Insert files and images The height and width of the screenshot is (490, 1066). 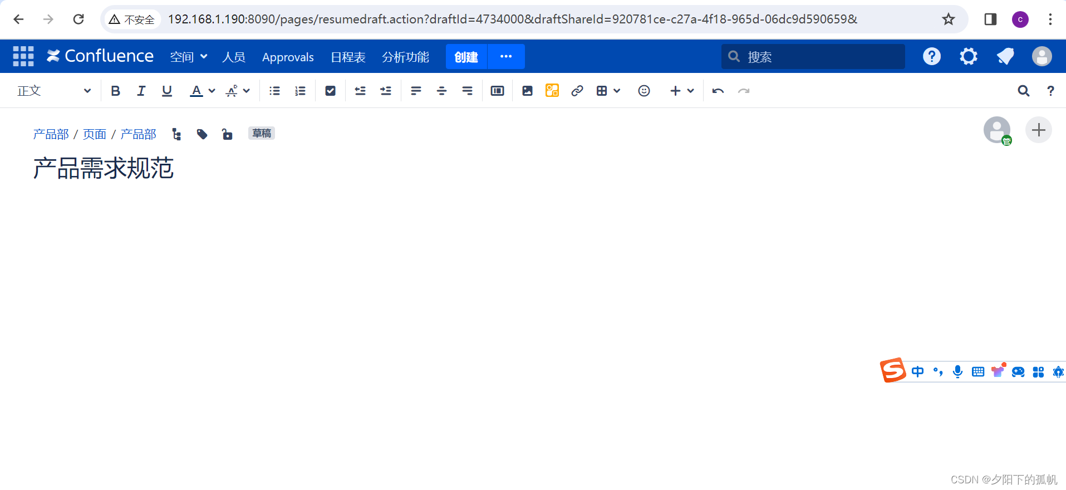pos(527,91)
